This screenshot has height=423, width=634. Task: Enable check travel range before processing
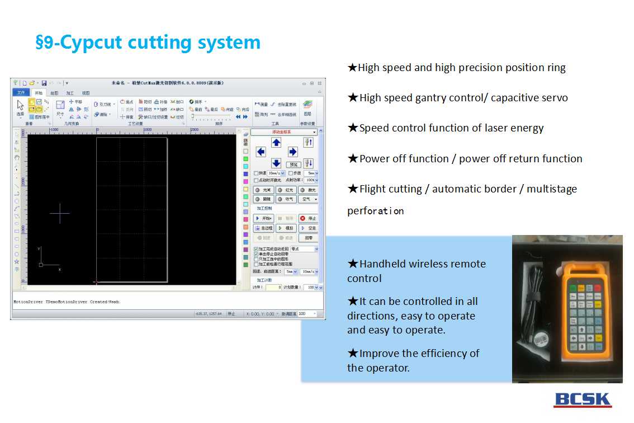click(x=256, y=264)
